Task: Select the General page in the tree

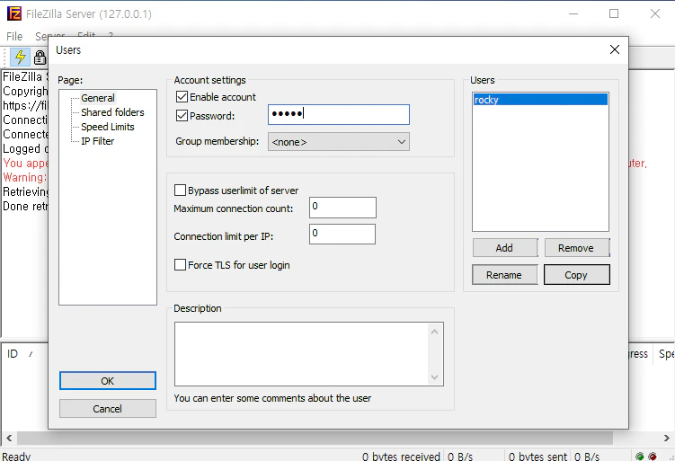Action: pyautogui.click(x=98, y=98)
